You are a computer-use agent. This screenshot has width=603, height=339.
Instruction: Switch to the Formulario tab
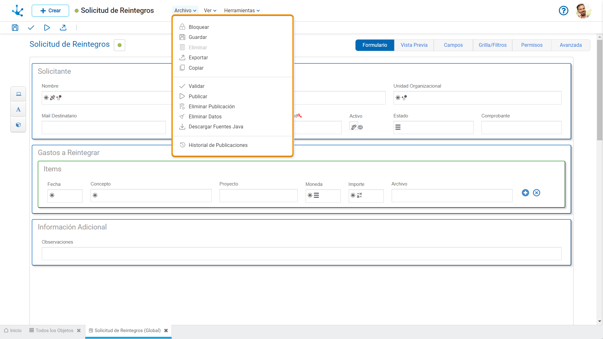[375, 45]
